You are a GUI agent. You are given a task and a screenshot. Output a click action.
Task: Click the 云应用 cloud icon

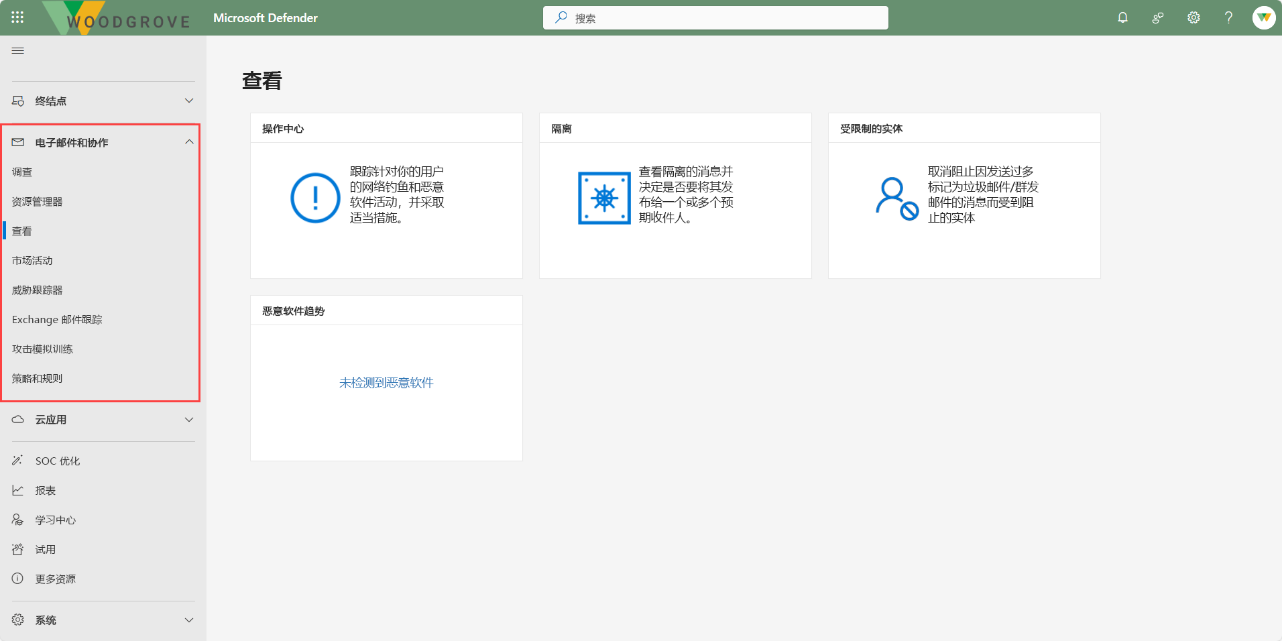point(18,419)
